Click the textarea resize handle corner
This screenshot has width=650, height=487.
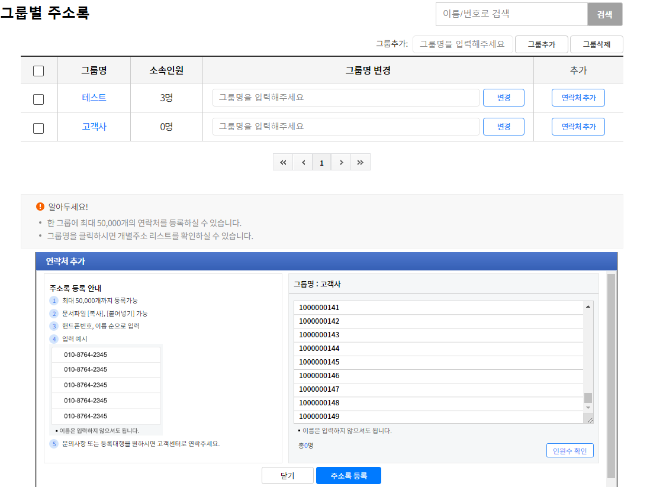pos(590,420)
